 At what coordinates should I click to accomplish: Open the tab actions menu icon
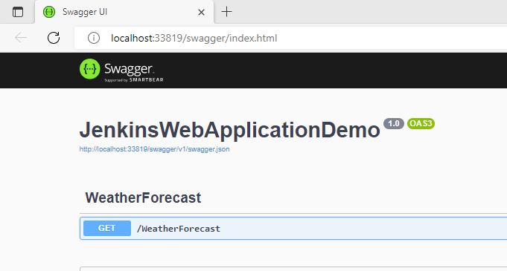tap(18, 12)
